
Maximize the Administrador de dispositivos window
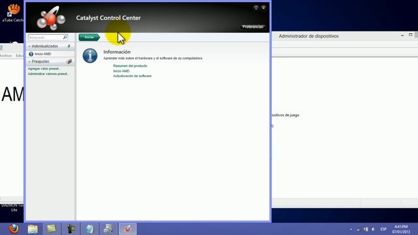coord(411,35)
